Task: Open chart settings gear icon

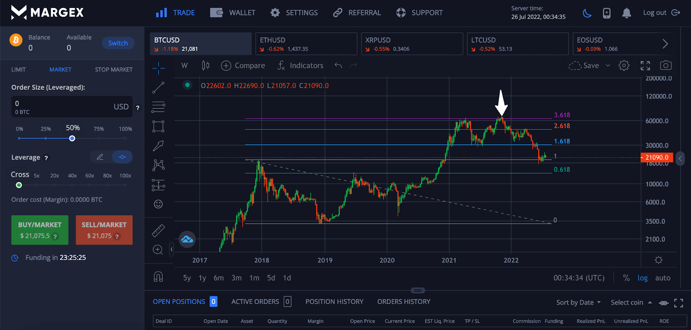Action: [624, 66]
